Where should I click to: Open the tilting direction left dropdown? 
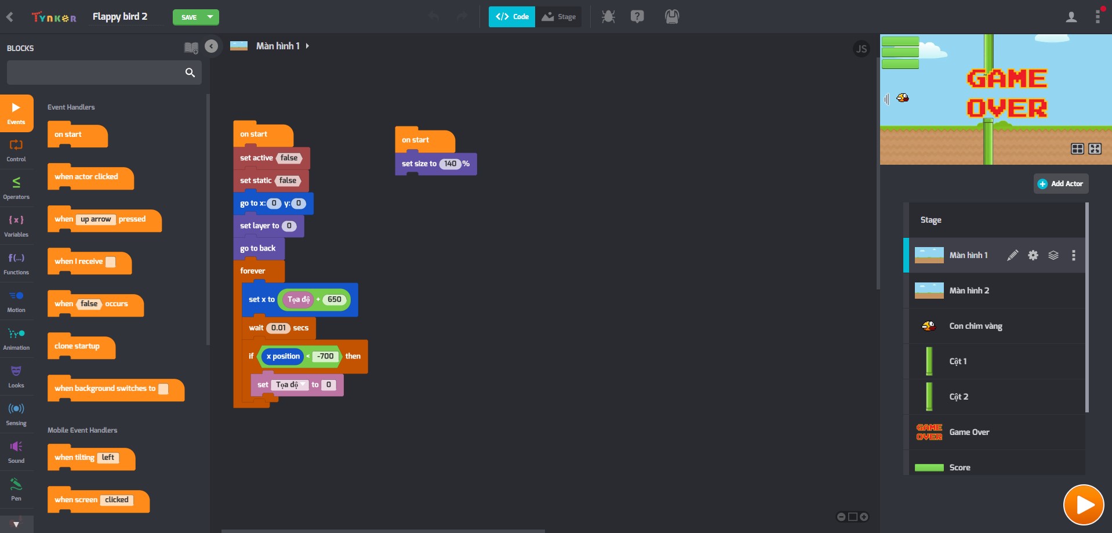108,458
